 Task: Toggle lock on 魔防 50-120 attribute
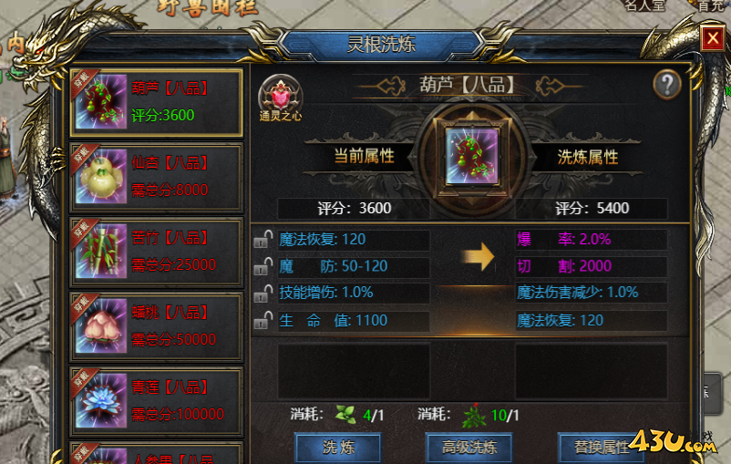pyautogui.click(x=263, y=266)
